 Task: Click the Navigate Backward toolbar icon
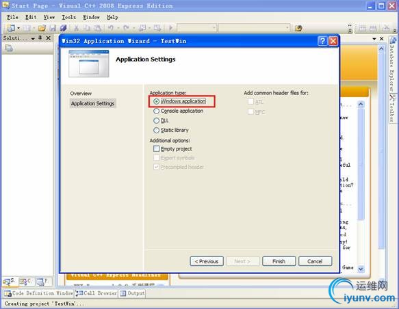click(142, 28)
